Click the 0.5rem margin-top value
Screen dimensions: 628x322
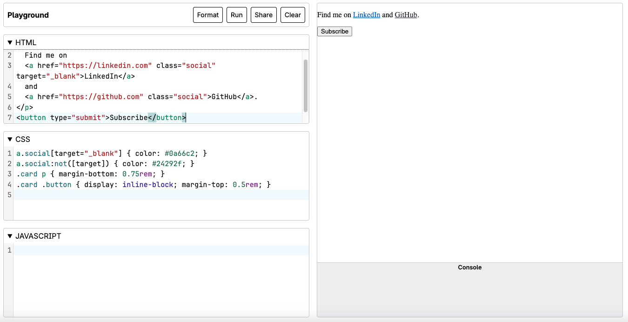pos(245,185)
